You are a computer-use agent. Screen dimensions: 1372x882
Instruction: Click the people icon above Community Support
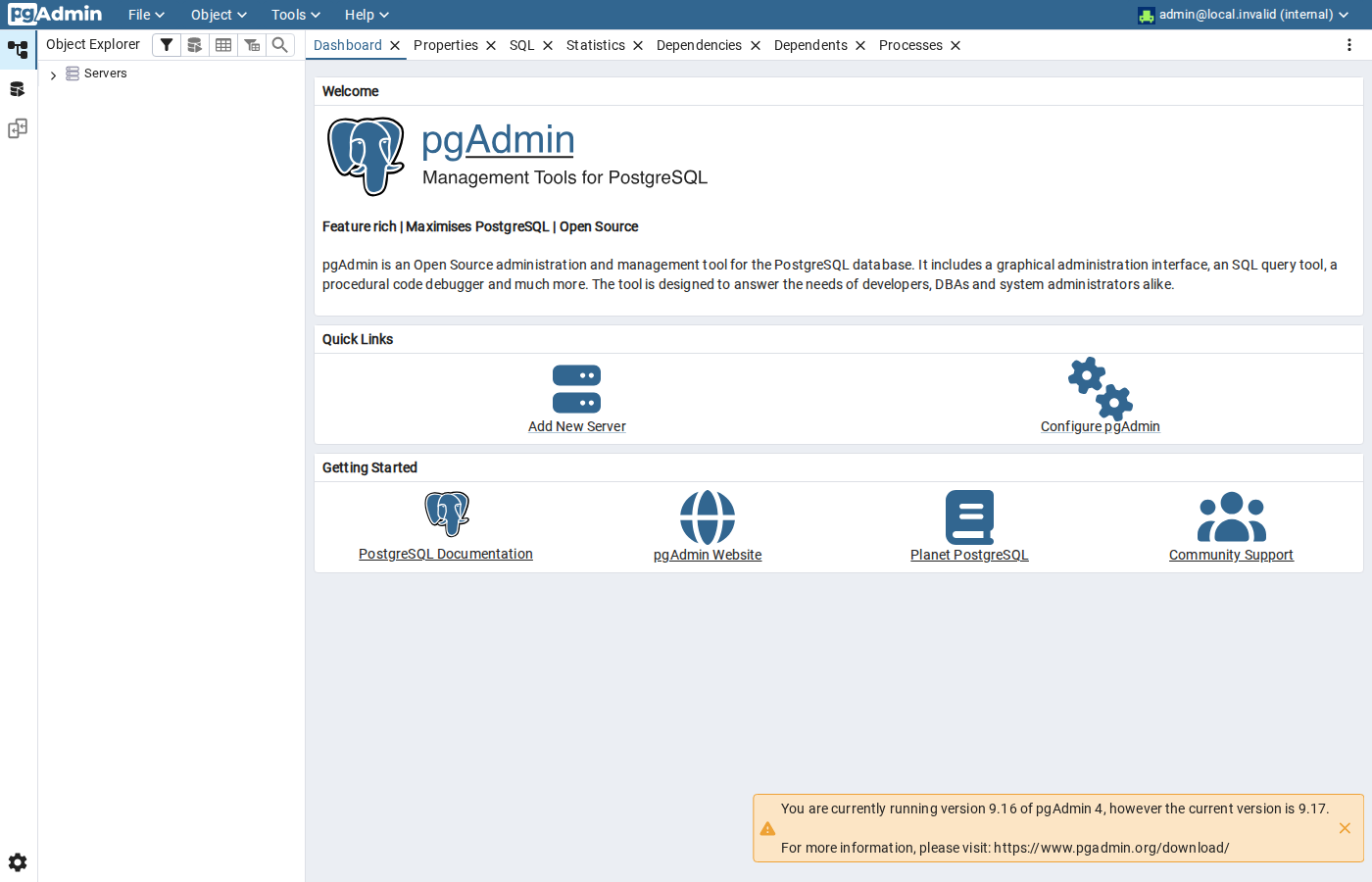tap(1232, 517)
